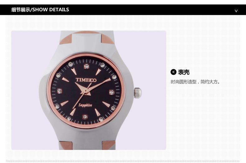Click the crystal directly above TIME100 logo
Screen dimensions: 246x163
87,66
